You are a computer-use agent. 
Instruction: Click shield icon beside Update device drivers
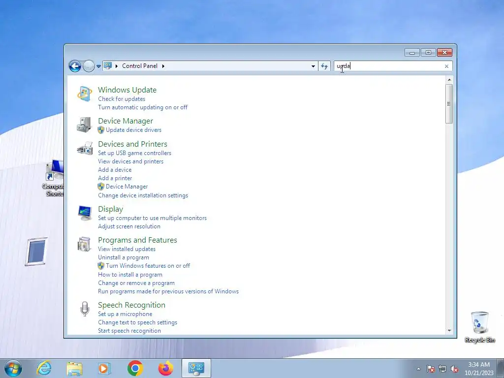click(x=101, y=130)
